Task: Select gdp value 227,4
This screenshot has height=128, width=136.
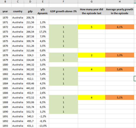Action: [x=30, y=27]
